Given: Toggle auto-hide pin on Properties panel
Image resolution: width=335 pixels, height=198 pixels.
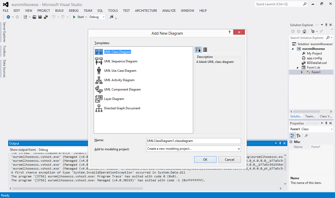Looking at the screenshot, I should (326, 123).
